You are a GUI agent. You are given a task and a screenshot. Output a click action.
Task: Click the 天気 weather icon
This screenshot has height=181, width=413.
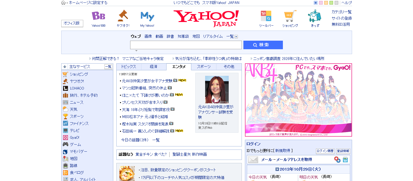coord(65,109)
